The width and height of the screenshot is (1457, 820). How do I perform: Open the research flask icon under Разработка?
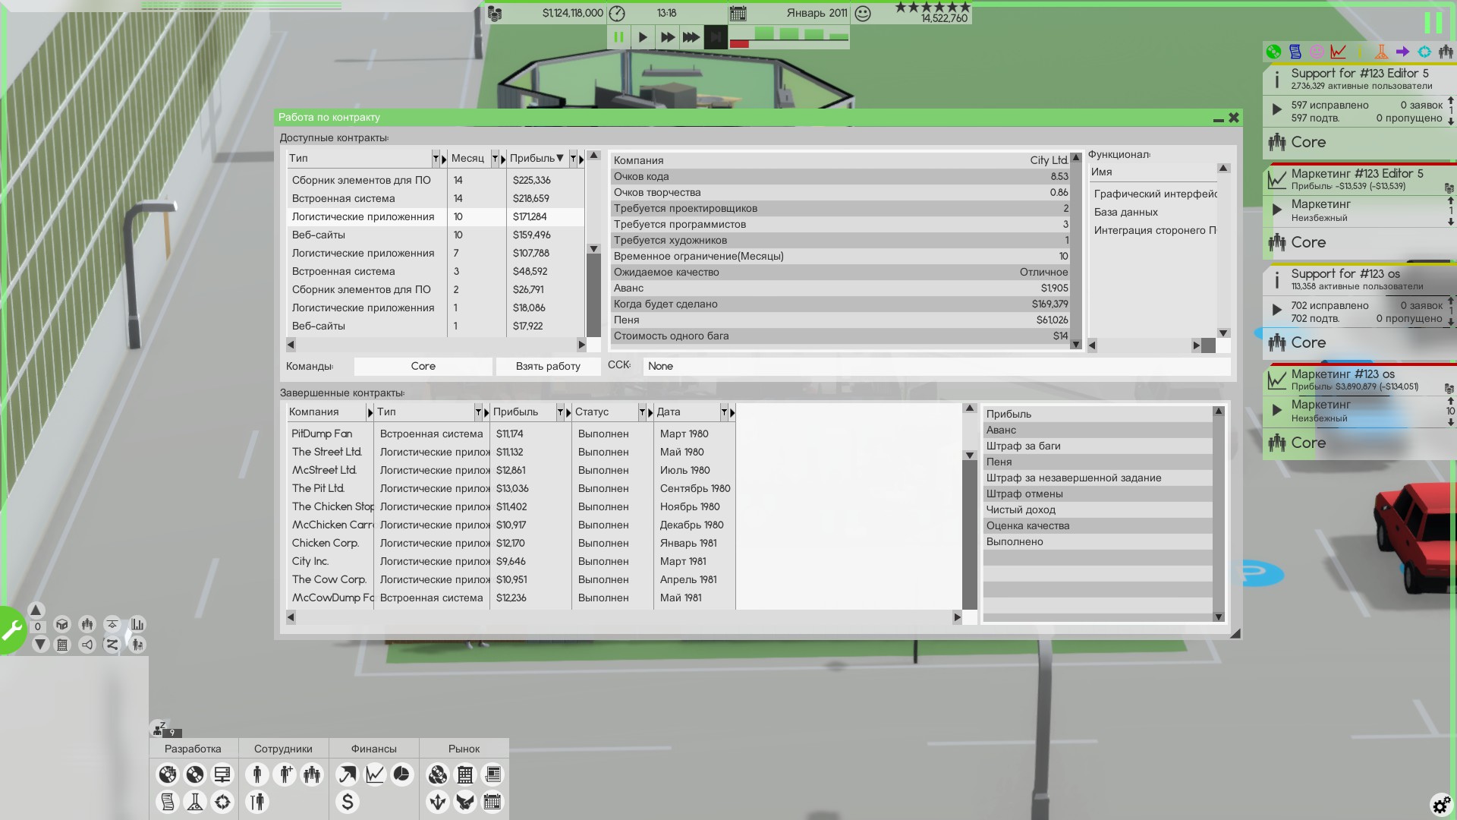(195, 802)
